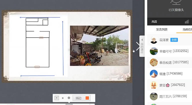Open 泰岳松涛's avatar
Screen dimensions: 192x105
click(x=154, y=62)
